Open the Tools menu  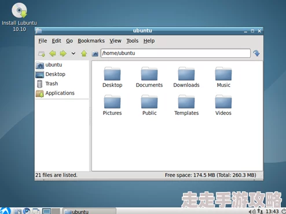coord(133,41)
